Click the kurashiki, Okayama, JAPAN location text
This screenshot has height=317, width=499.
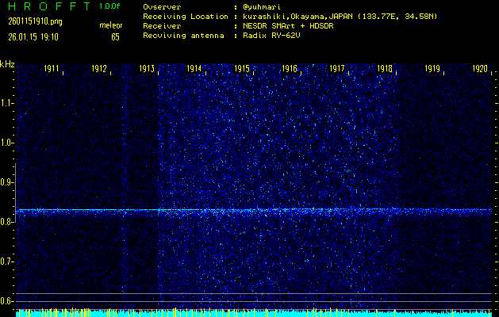pyautogui.click(x=340, y=17)
